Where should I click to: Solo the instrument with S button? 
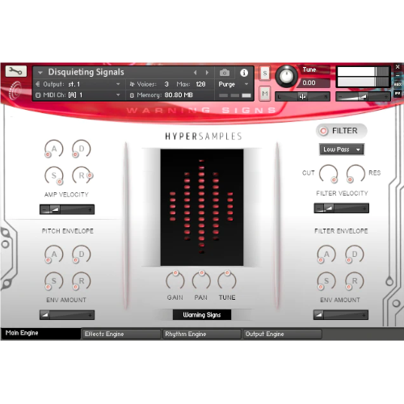[x=265, y=74]
